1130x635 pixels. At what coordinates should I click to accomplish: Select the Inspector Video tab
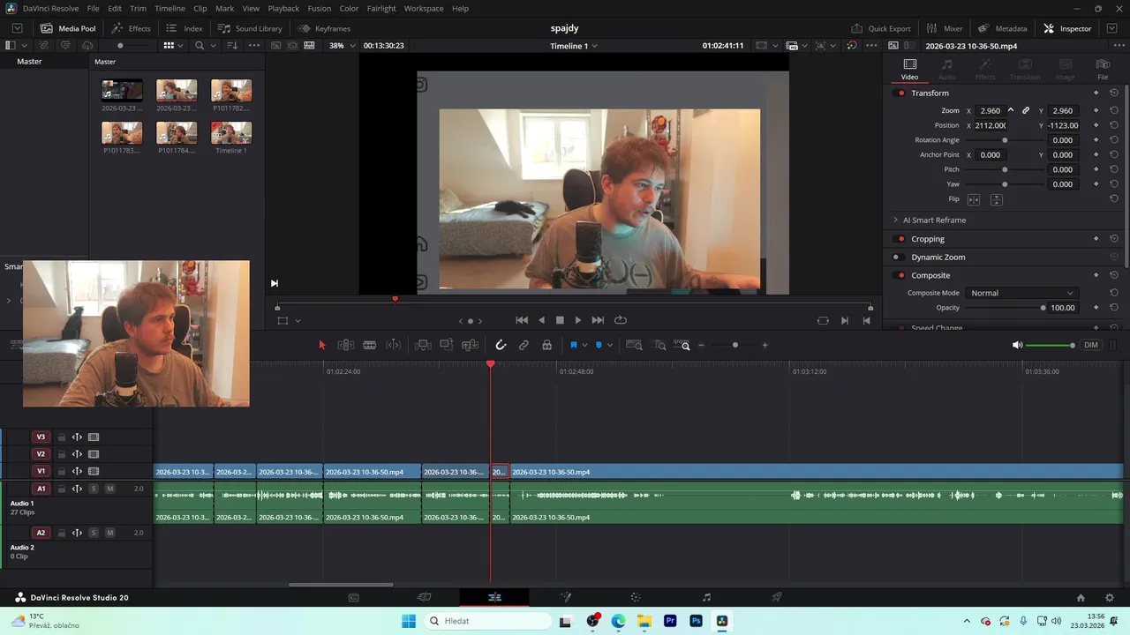click(x=909, y=69)
